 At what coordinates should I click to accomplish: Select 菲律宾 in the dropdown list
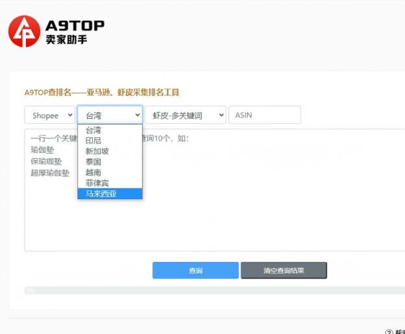coord(110,183)
